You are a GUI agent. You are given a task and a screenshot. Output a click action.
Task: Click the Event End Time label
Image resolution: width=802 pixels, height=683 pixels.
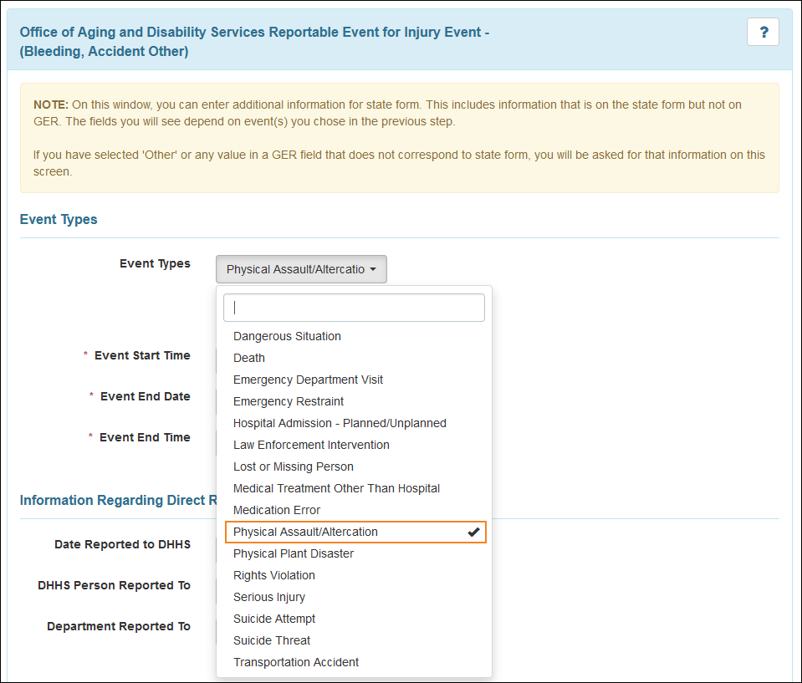[x=145, y=437]
